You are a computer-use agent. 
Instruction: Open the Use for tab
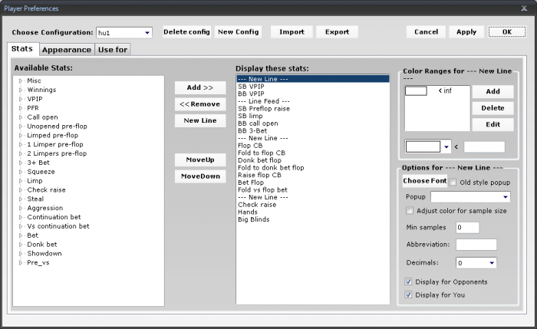click(x=113, y=50)
